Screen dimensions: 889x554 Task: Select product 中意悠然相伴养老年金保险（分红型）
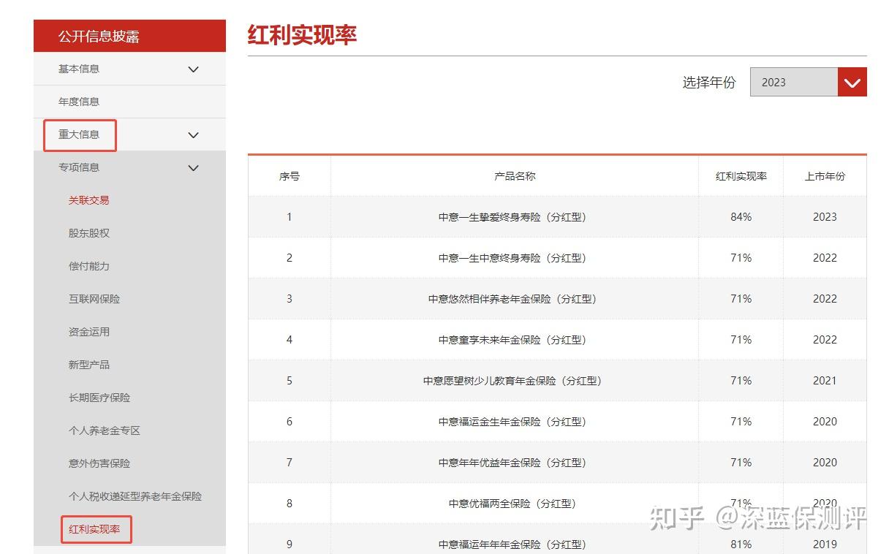click(515, 299)
